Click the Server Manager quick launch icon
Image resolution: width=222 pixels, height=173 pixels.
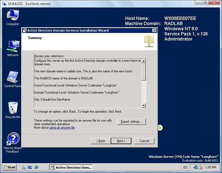pos(23,168)
